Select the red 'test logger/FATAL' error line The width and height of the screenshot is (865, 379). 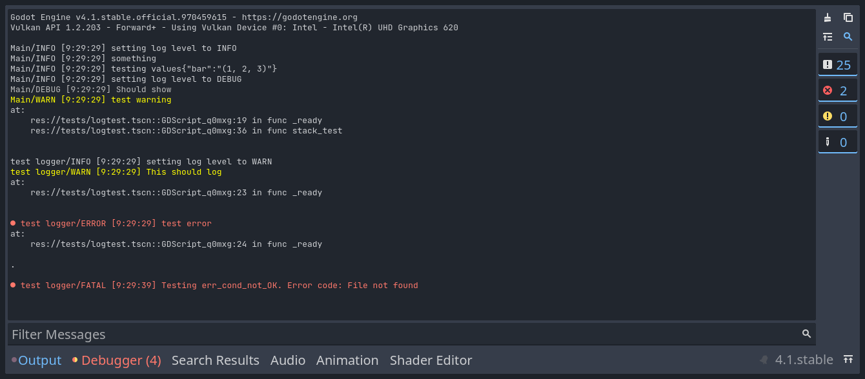214,286
